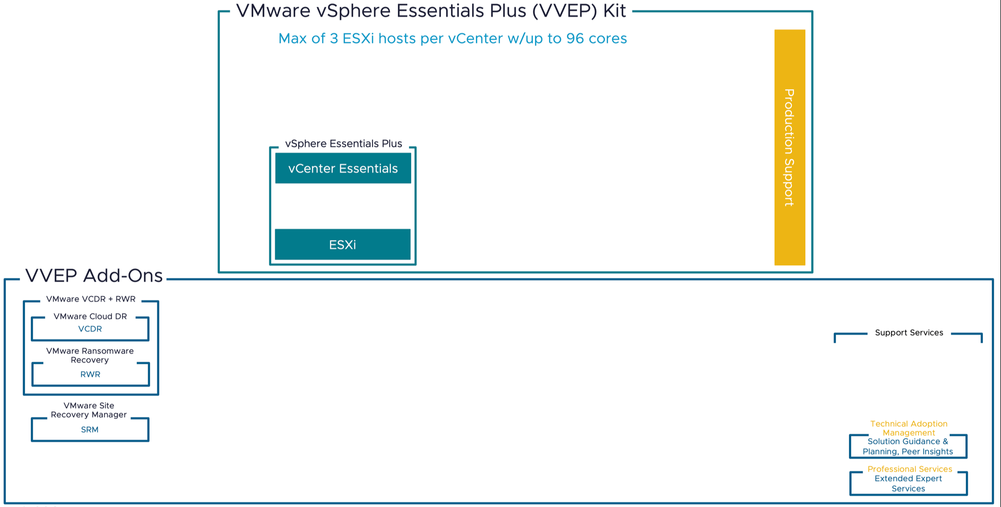Select the RWR ransomware recovery block
1001x507 pixels.
coord(89,374)
